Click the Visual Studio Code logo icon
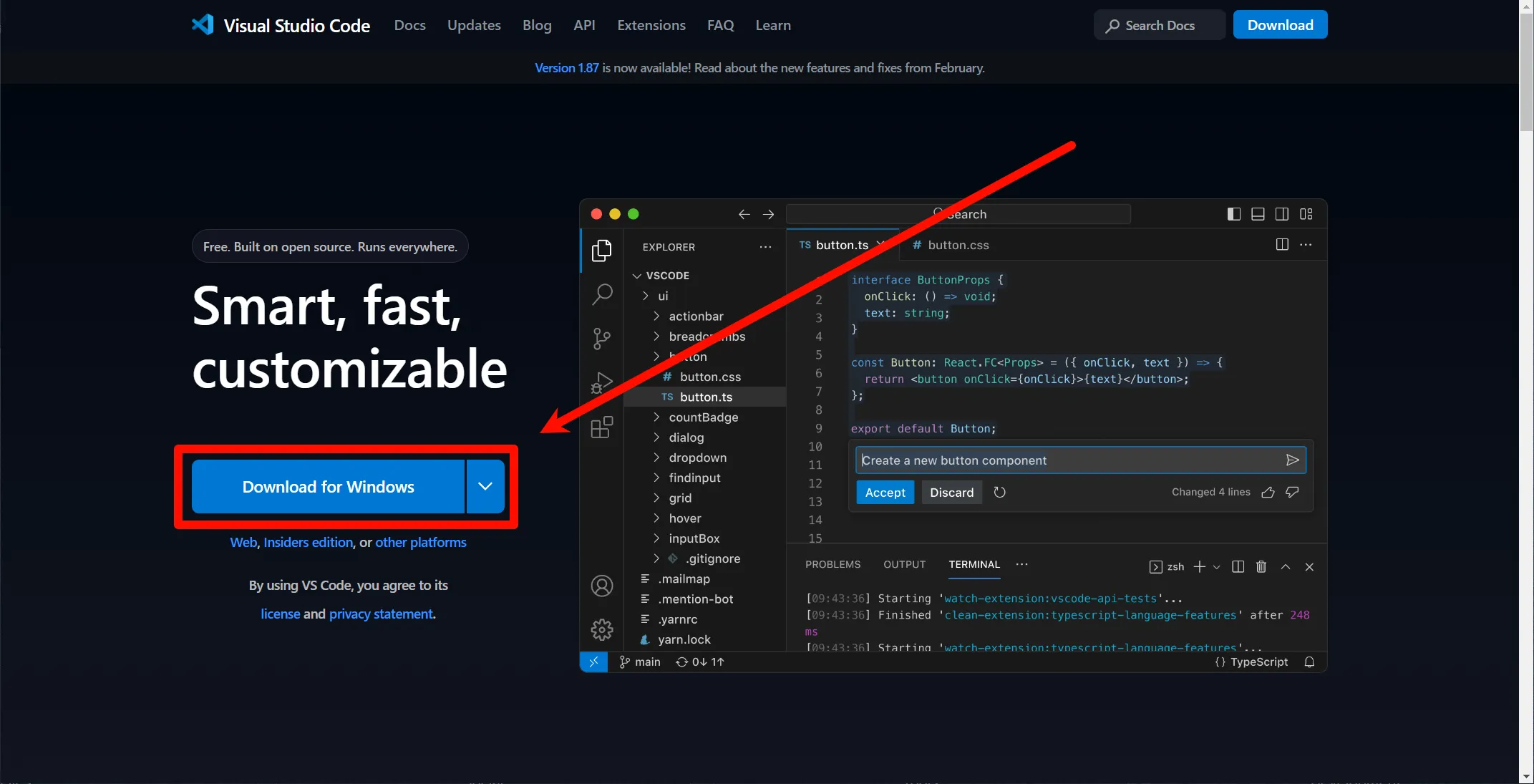Viewport: 1534px width, 784px height. point(203,25)
